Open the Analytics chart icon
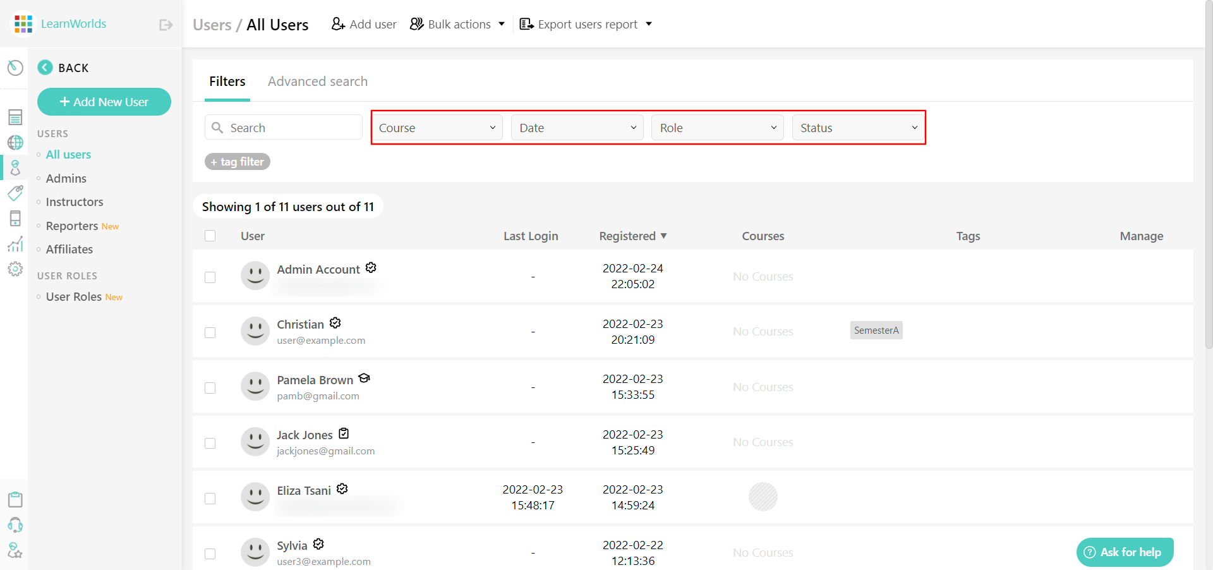The image size is (1213, 570). click(x=15, y=244)
